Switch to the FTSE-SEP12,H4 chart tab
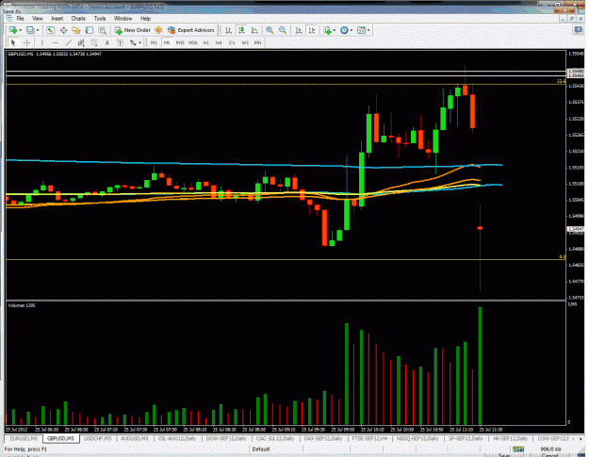 pyautogui.click(x=369, y=438)
